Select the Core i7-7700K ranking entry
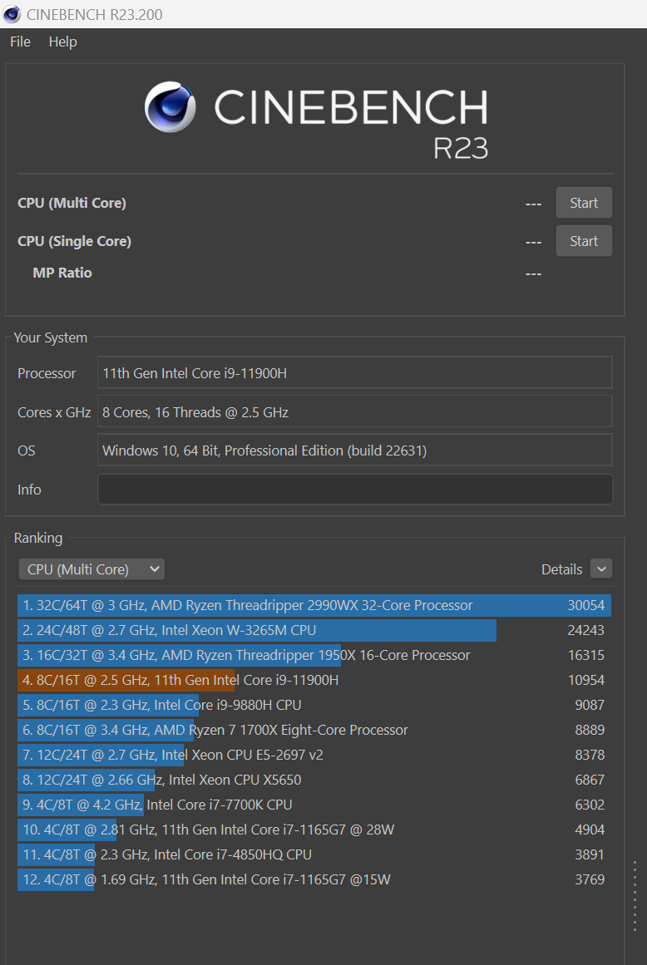The image size is (647, 965). 314,805
